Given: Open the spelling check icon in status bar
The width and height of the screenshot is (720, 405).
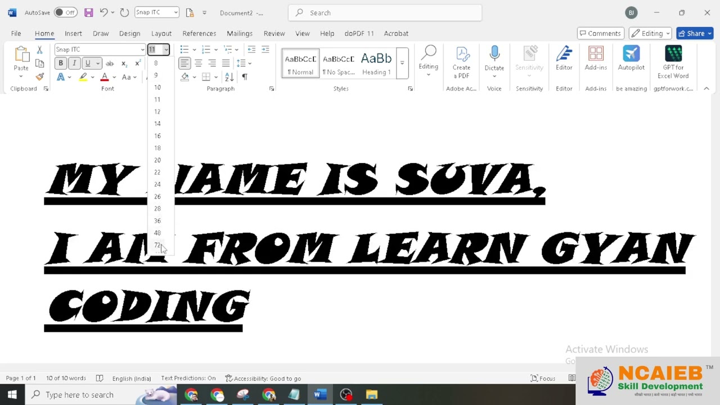Looking at the screenshot, I should (100, 379).
